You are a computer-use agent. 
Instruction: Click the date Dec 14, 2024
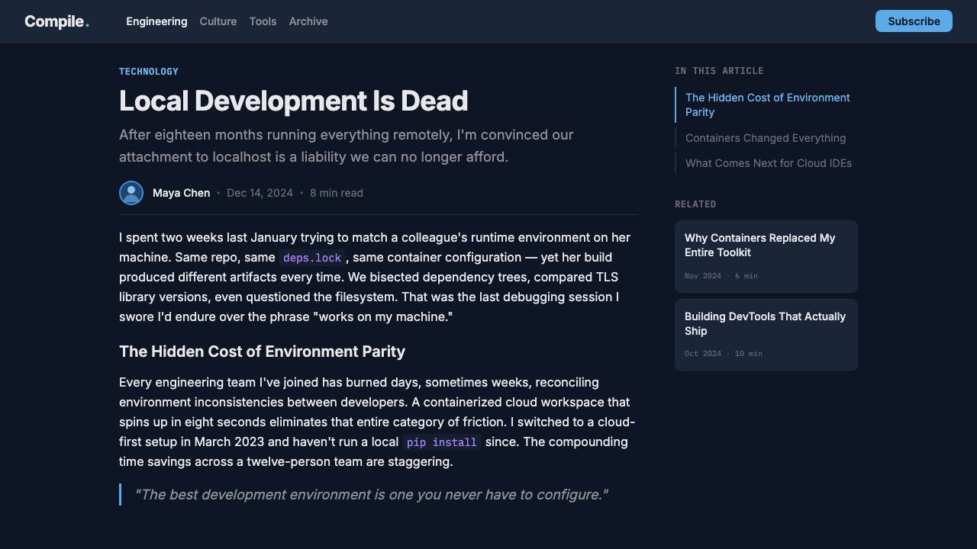(x=260, y=193)
